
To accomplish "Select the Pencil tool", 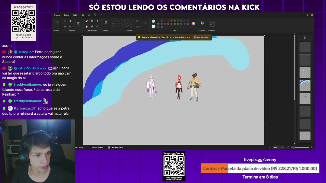I will pos(87,21).
